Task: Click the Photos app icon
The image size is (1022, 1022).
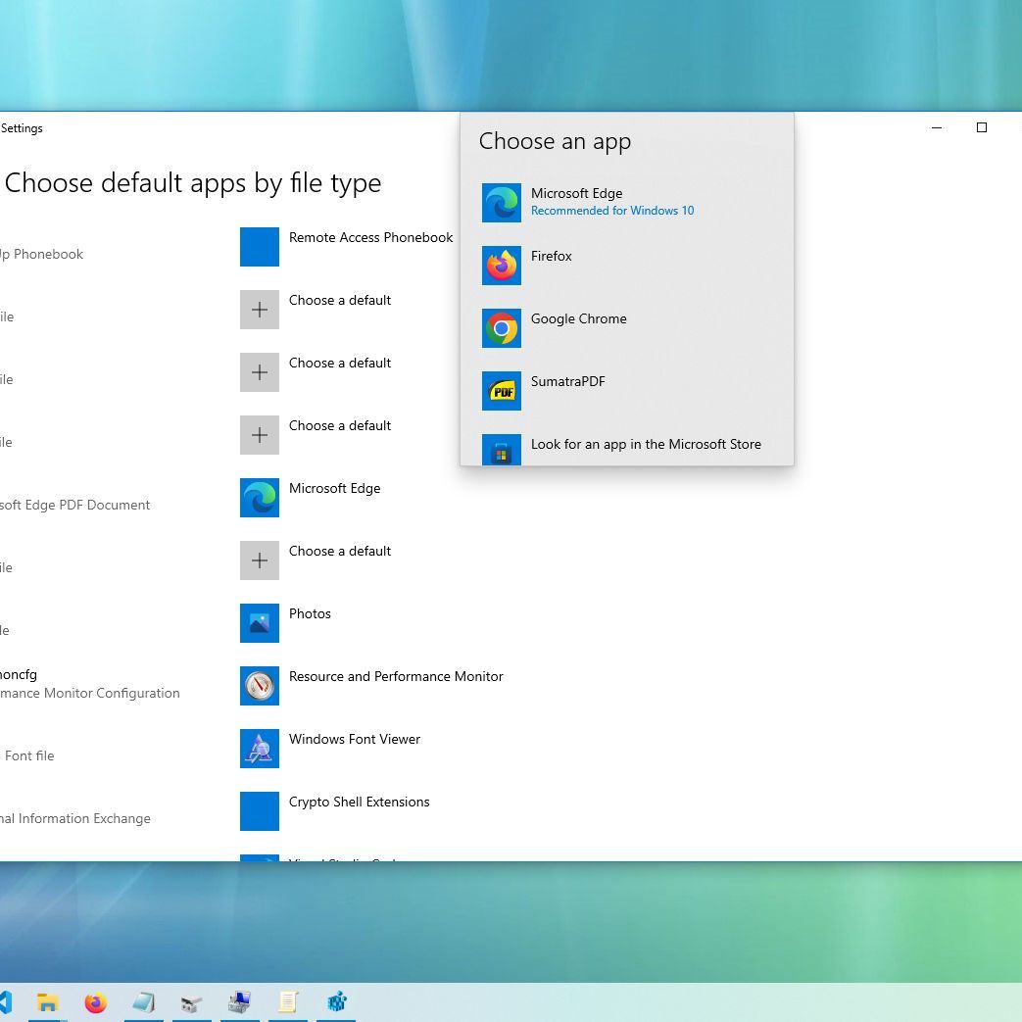Action: tap(260, 623)
